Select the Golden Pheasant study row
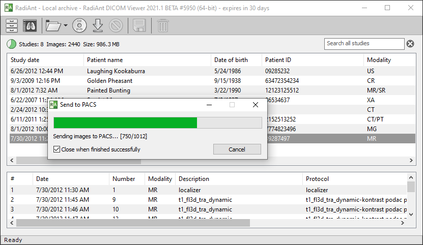 point(212,81)
